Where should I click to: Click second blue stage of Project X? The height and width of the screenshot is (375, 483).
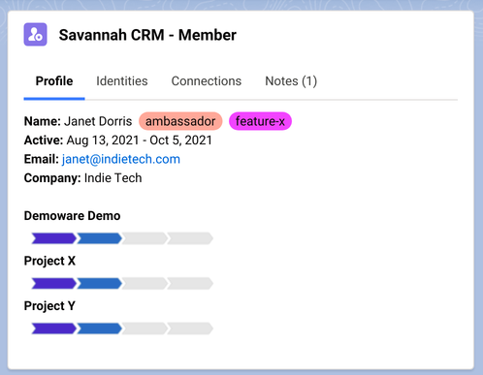(x=99, y=284)
